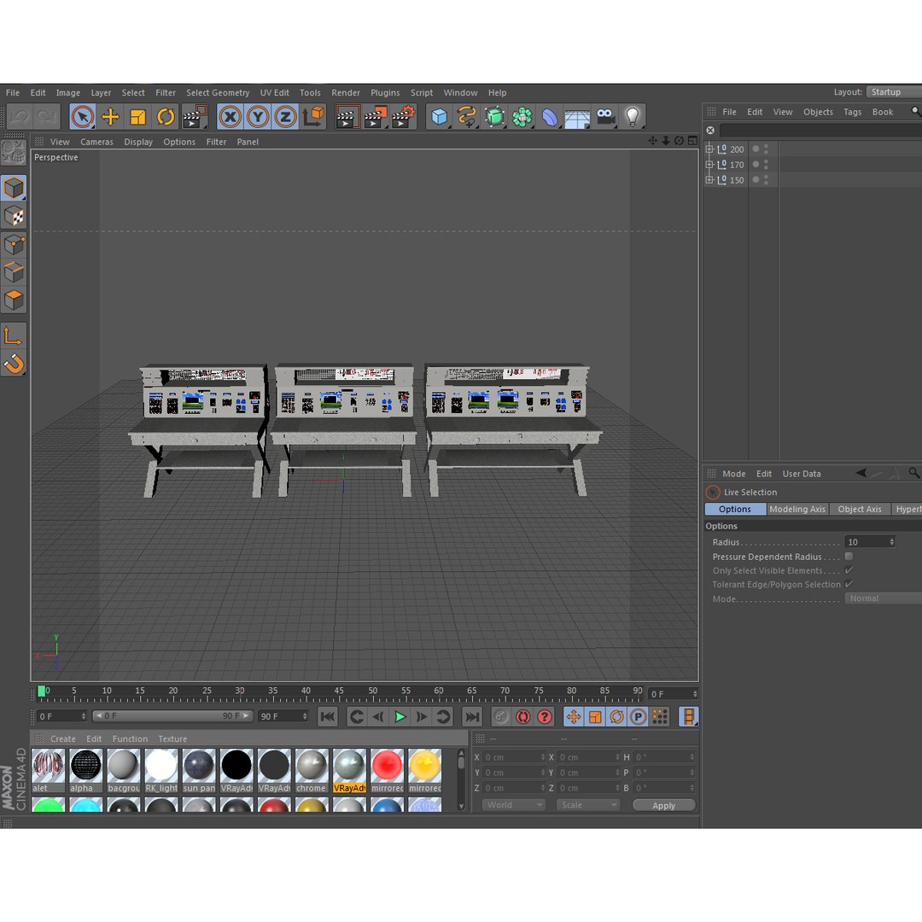The width and height of the screenshot is (922, 922).
Task: Toggle Tolerant Edge/Polygon Selection checkbox
Action: pos(849,584)
